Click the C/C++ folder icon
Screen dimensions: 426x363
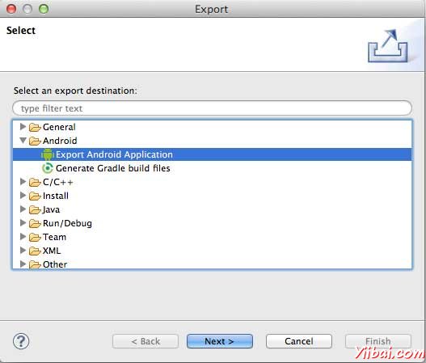(35, 182)
